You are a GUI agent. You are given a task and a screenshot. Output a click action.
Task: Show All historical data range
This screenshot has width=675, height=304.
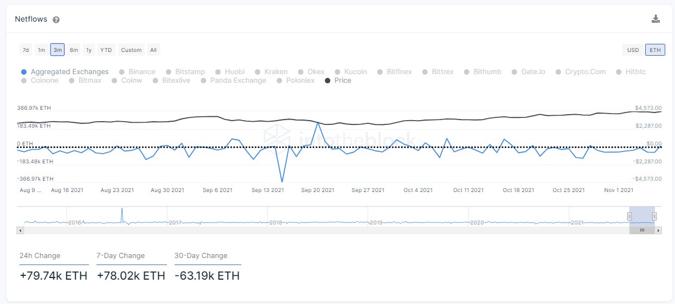pyautogui.click(x=153, y=50)
